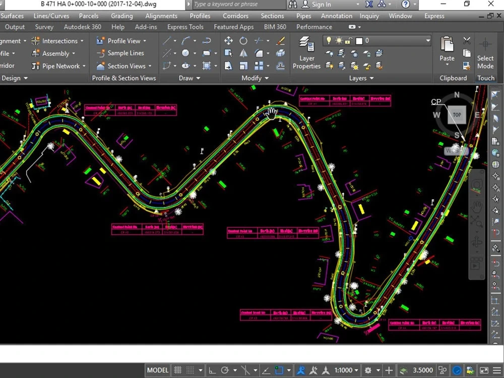This screenshot has width=504, height=378.
Task: Toggle polar tracking in status bar
Action: point(225,370)
